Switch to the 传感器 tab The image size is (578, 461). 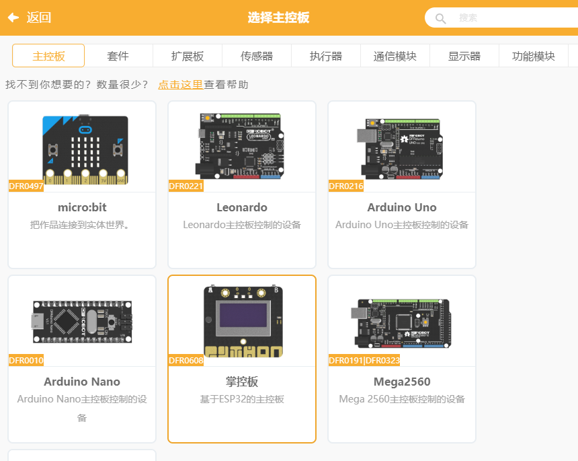point(257,56)
